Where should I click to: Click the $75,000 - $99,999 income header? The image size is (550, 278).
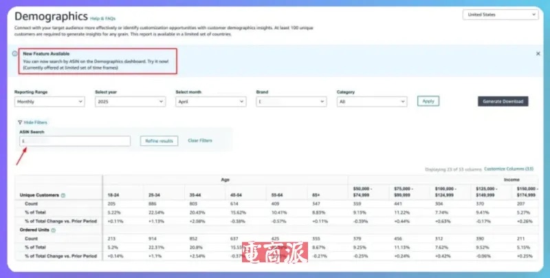pos(404,192)
